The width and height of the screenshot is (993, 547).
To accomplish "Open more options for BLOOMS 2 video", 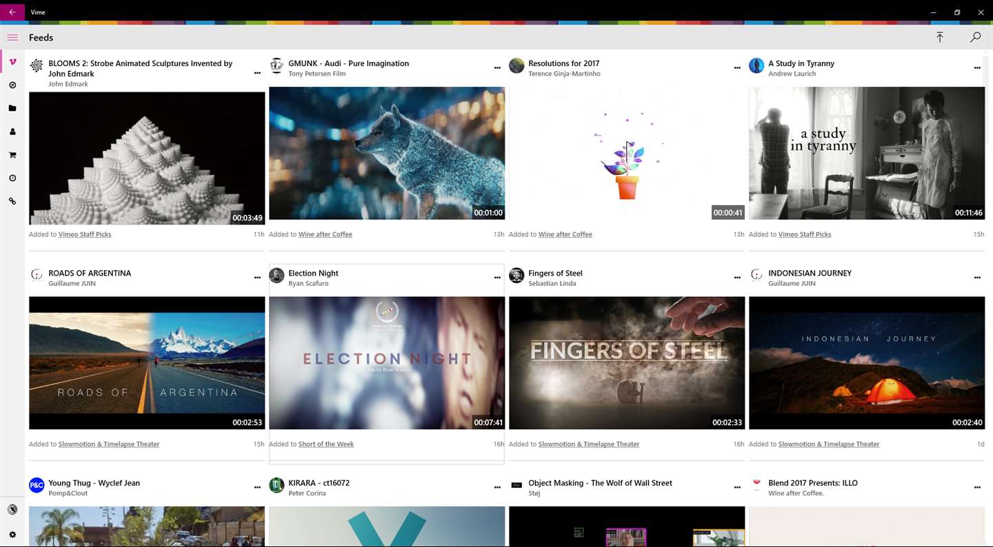I will tap(257, 73).
